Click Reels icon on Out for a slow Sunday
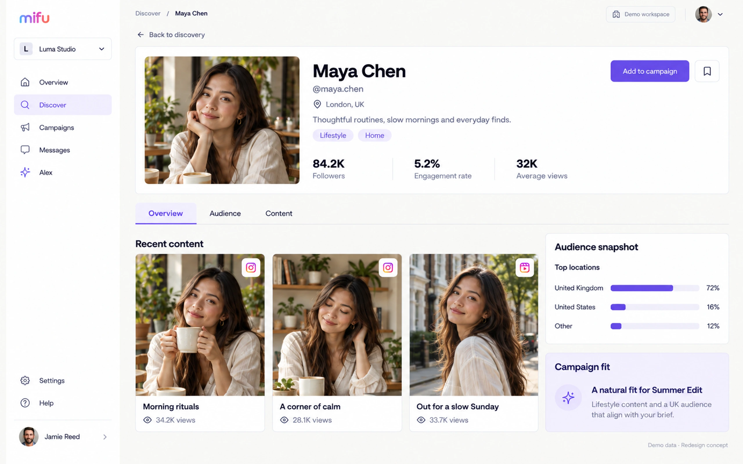This screenshot has height=464, width=743. (525, 268)
